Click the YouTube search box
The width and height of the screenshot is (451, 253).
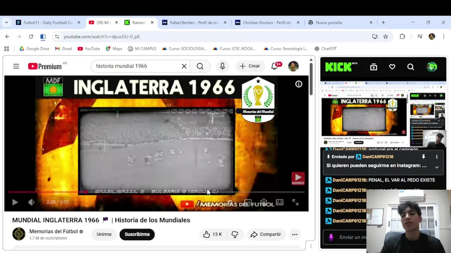pos(137,66)
